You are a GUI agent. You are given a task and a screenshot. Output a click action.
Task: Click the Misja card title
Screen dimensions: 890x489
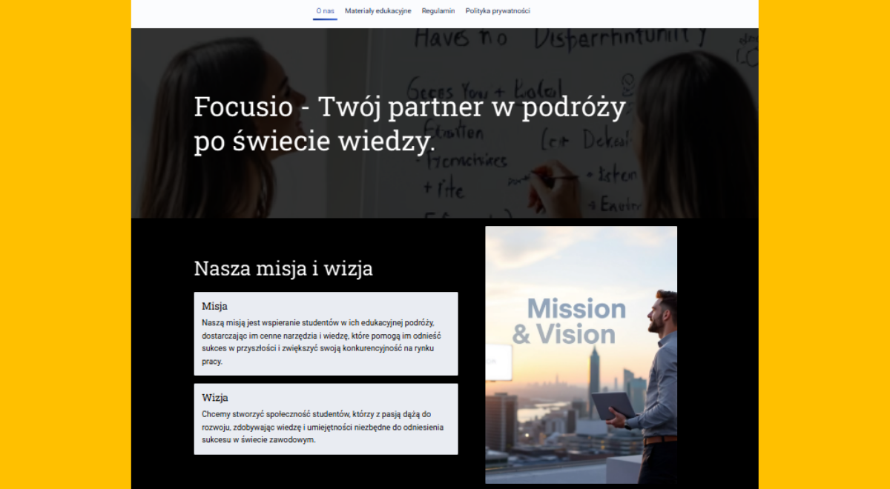pyautogui.click(x=214, y=306)
